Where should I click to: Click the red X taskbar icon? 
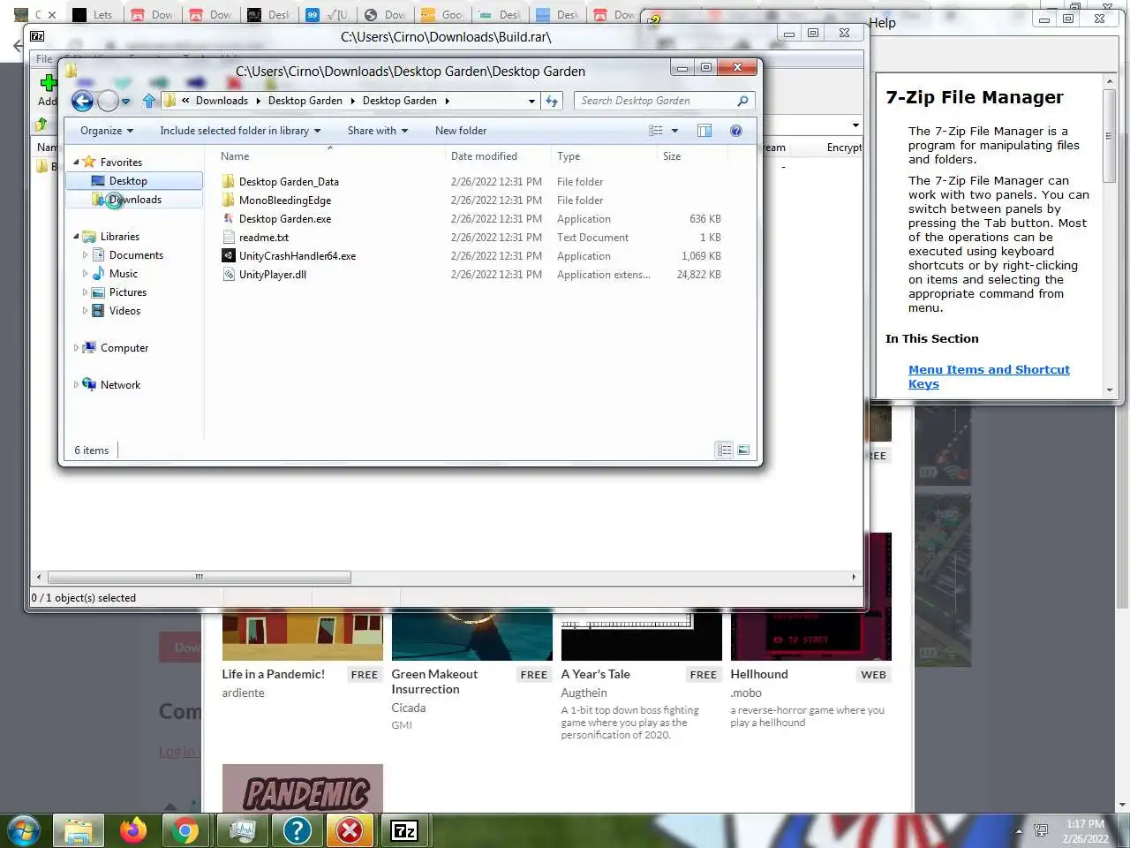[350, 830]
